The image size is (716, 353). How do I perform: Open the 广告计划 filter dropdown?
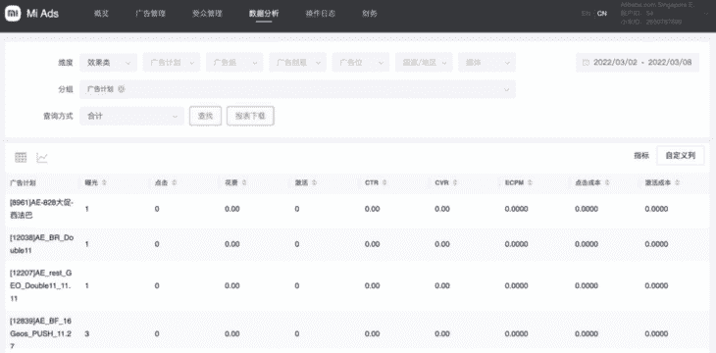coord(172,63)
